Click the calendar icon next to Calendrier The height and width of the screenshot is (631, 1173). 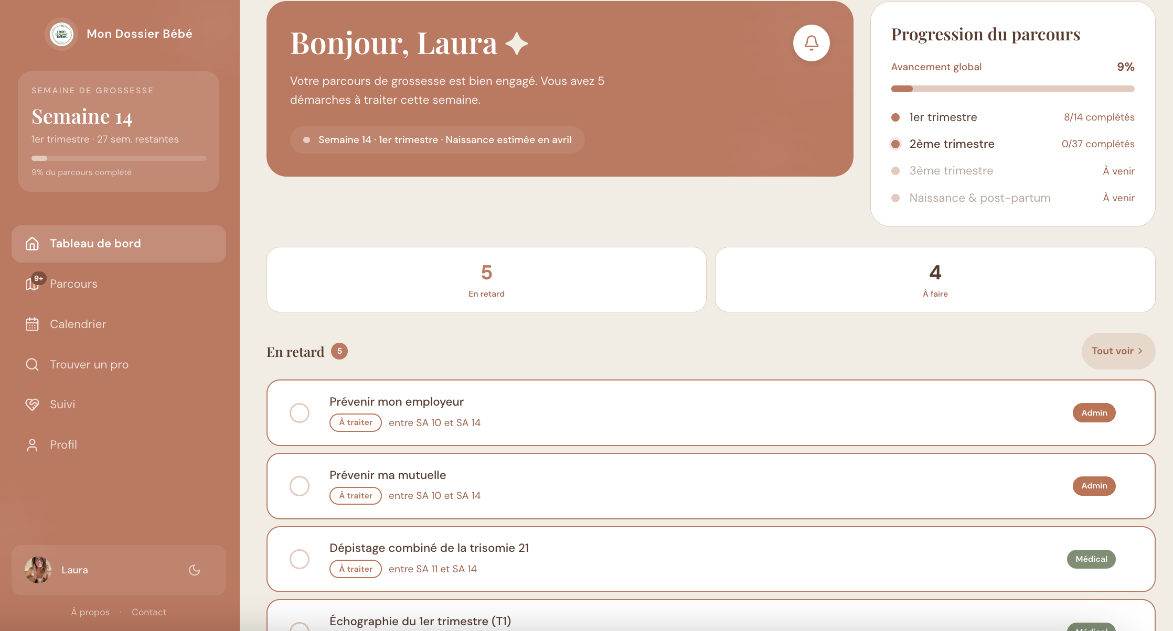tap(33, 324)
